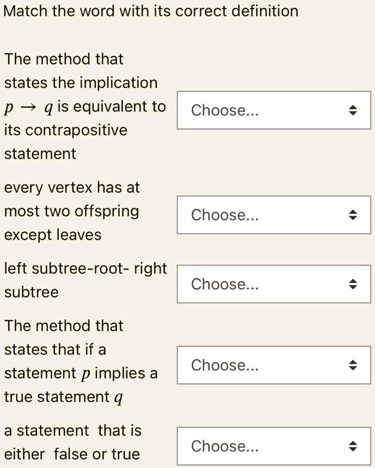Screen dimensions: 375x468
Task: Open the dropdown for the contrapositive statement definition
Action: [274, 110]
